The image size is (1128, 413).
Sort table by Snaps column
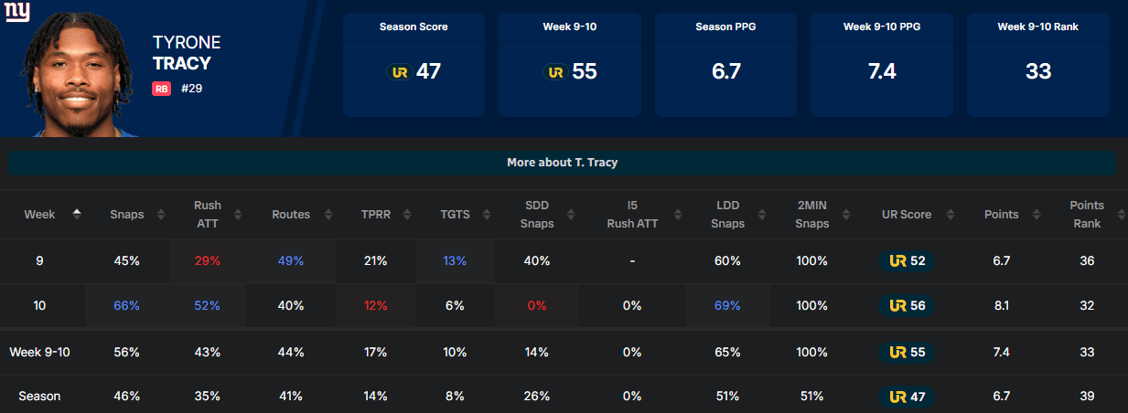pos(161,215)
